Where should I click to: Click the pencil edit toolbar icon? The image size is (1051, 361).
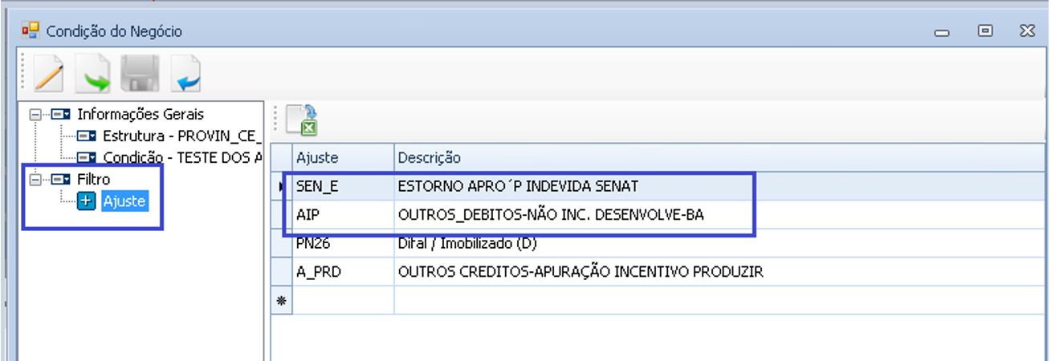[48, 74]
